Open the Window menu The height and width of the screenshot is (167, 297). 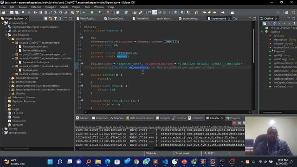pos(99,7)
